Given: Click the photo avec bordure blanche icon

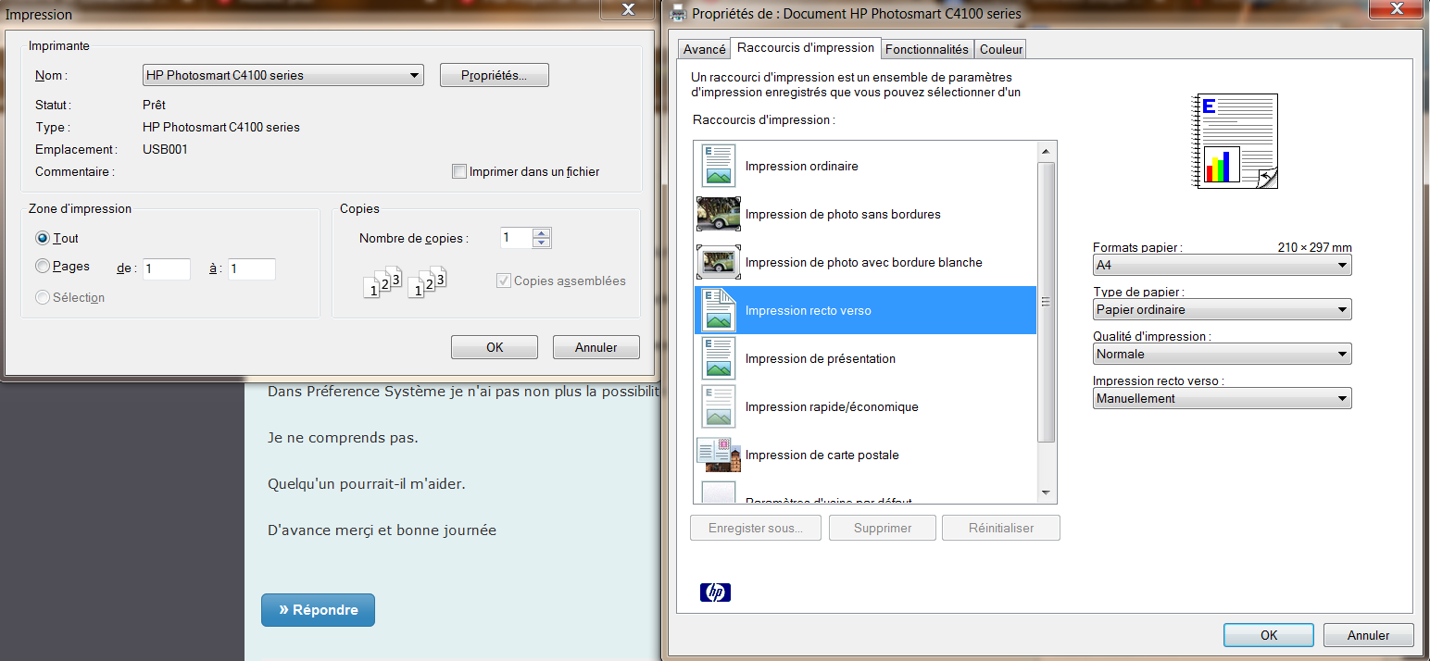Looking at the screenshot, I should (719, 262).
